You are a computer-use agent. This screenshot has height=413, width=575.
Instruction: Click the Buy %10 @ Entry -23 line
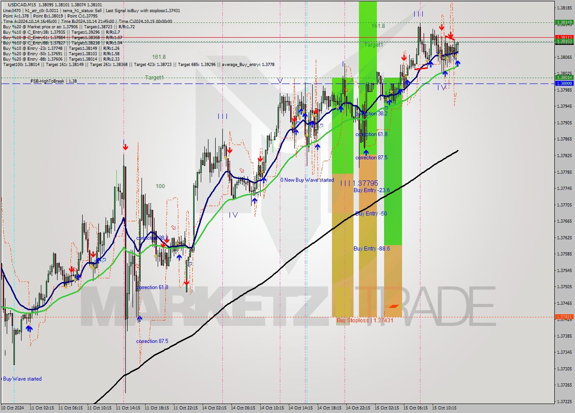click(x=61, y=48)
